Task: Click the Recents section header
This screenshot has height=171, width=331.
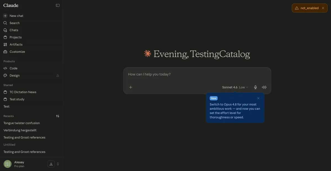Action: click(9, 116)
